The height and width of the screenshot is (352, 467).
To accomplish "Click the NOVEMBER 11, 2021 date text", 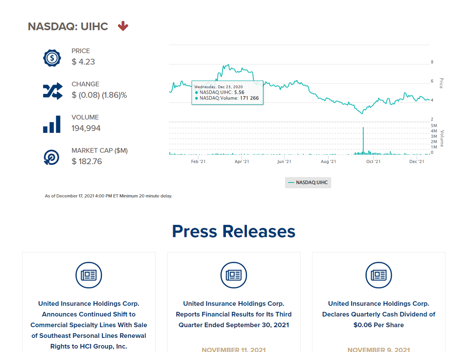I will (x=233, y=349).
